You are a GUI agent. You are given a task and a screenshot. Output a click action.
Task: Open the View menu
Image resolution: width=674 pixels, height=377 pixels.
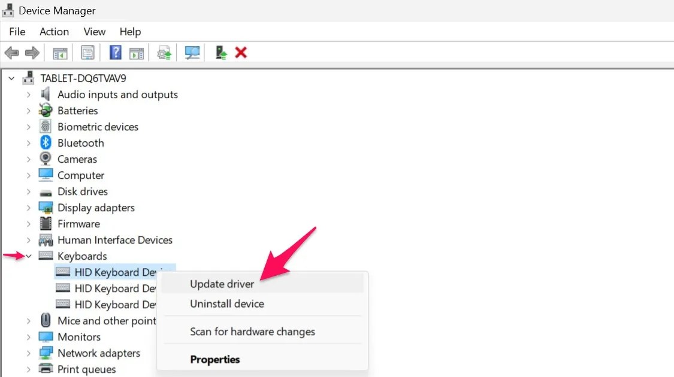pos(94,32)
